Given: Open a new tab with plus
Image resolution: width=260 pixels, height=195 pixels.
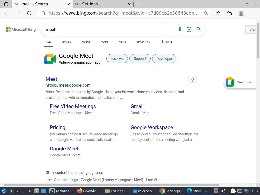Looking at the screenshot, I should pos(138,4).
